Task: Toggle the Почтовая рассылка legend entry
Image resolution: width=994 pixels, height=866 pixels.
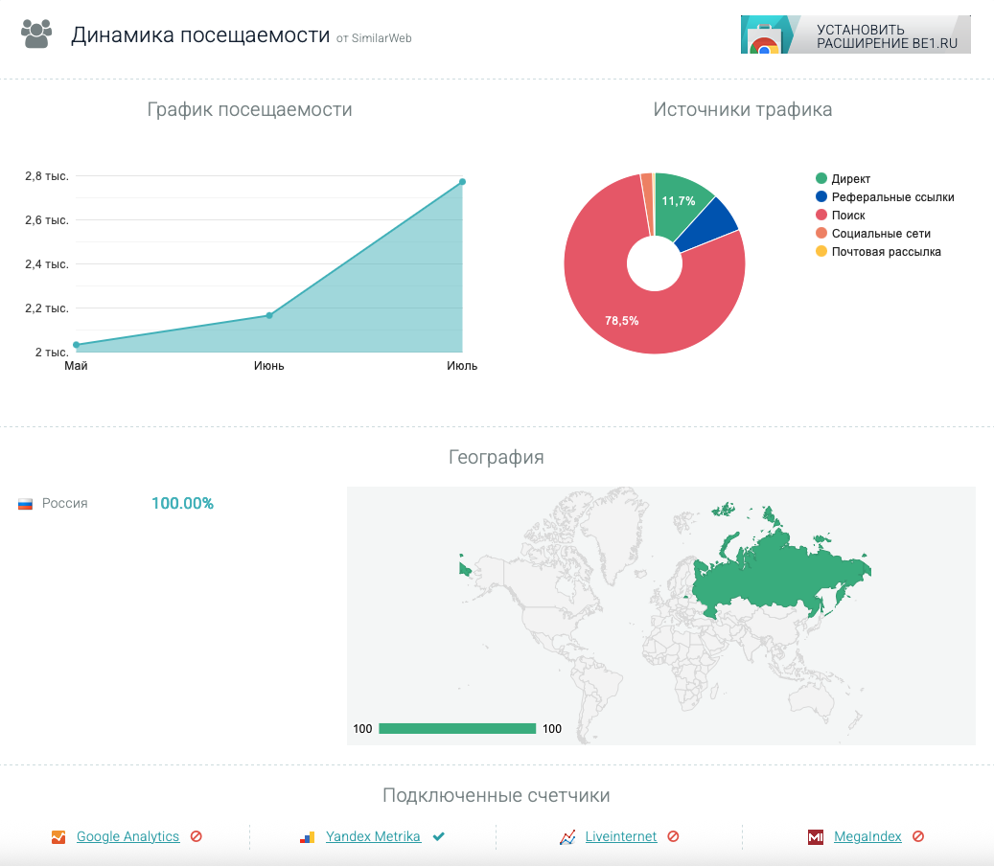Action: coord(878,252)
